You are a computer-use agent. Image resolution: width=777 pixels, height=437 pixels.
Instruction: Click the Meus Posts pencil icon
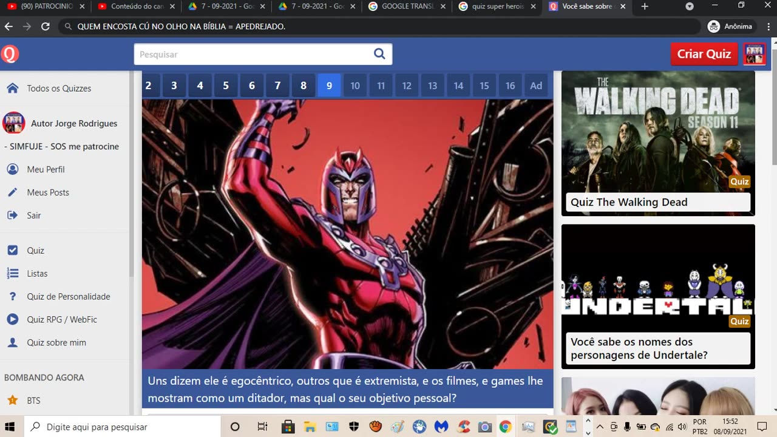[12, 192]
